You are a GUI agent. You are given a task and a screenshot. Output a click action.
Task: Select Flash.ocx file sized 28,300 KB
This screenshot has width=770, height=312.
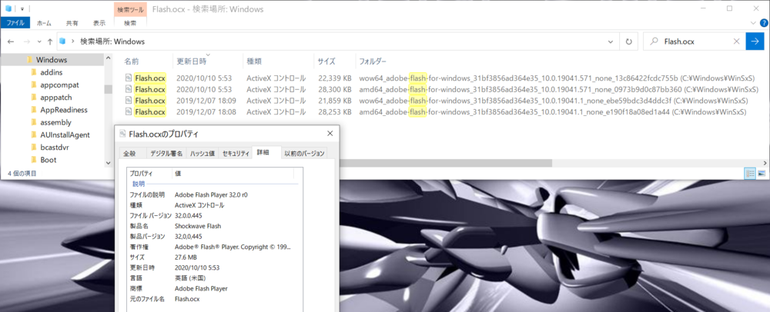click(x=150, y=89)
